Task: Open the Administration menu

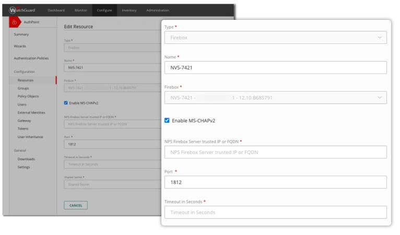Action: tap(158, 10)
